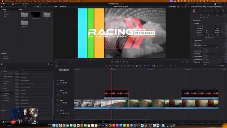Image resolution: width=227 pixels, height=128 pixels.
Task: Adjust the Softness slider under Cropping
Action: point(208,35)
